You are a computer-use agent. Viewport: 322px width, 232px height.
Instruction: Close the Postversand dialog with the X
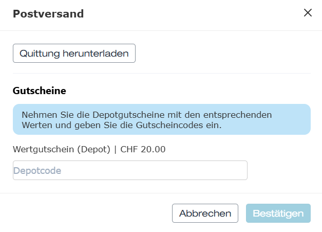[x=308, y=13]
